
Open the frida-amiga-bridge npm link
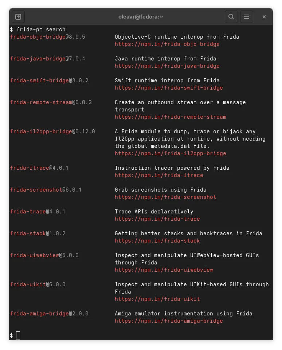tap(169, 321)
